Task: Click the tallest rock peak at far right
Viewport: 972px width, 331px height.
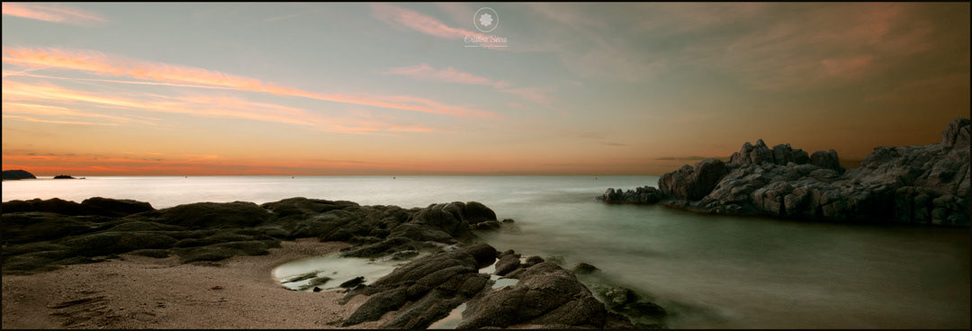Action: pyautogui.click(x=957, y=133)
